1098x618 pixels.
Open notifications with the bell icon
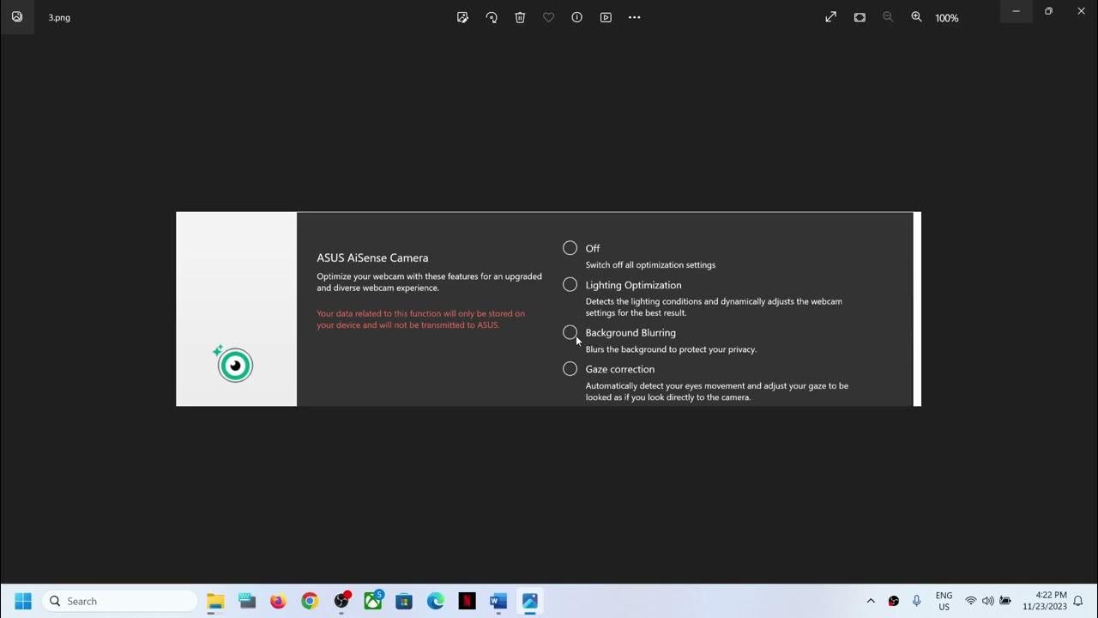click(x=1078, y=601)
